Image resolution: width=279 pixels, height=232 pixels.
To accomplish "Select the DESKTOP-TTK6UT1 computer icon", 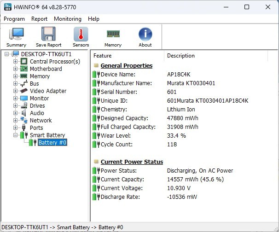I will [16, 54].
